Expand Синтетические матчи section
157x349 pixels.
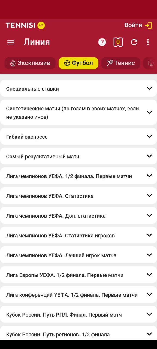coord(78,113)
